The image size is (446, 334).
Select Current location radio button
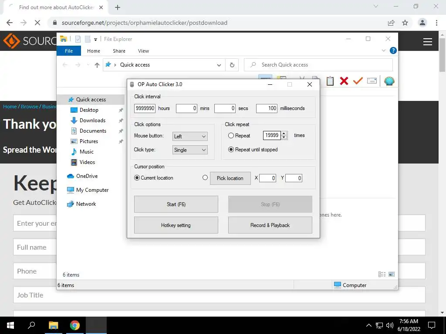pos(137,178)
